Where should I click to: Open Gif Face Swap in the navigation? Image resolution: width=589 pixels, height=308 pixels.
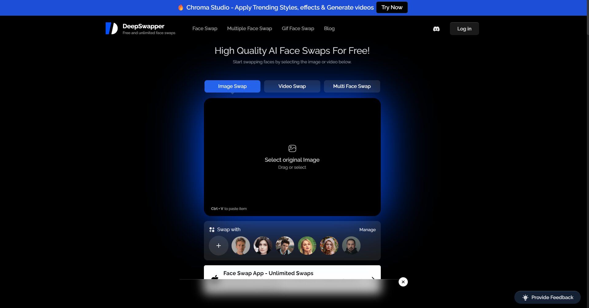(298, 29)
